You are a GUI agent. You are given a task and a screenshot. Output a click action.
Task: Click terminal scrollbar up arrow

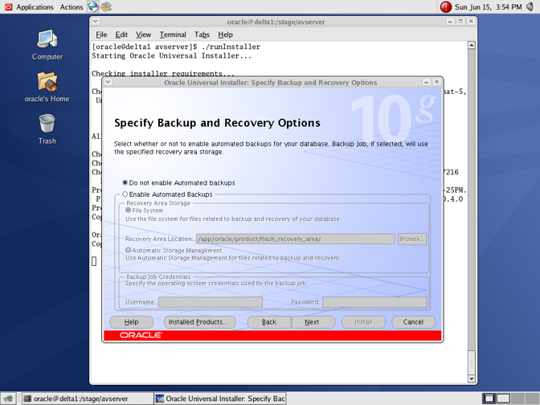472,45
